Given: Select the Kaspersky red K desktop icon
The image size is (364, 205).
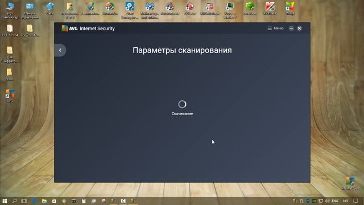Looking at the screenshot, I should click(270, 9).
